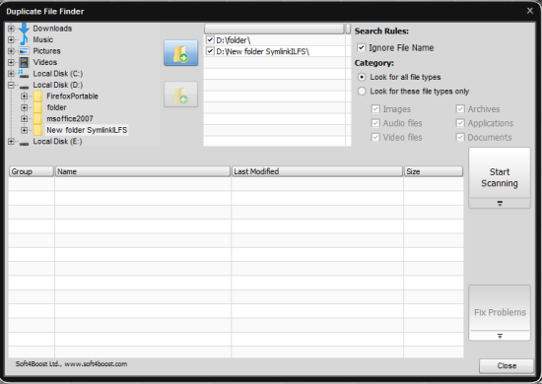This screenshot has height=384, width=542.
Task: Click the add folder arrow icon button
Action: coord(180,53)
